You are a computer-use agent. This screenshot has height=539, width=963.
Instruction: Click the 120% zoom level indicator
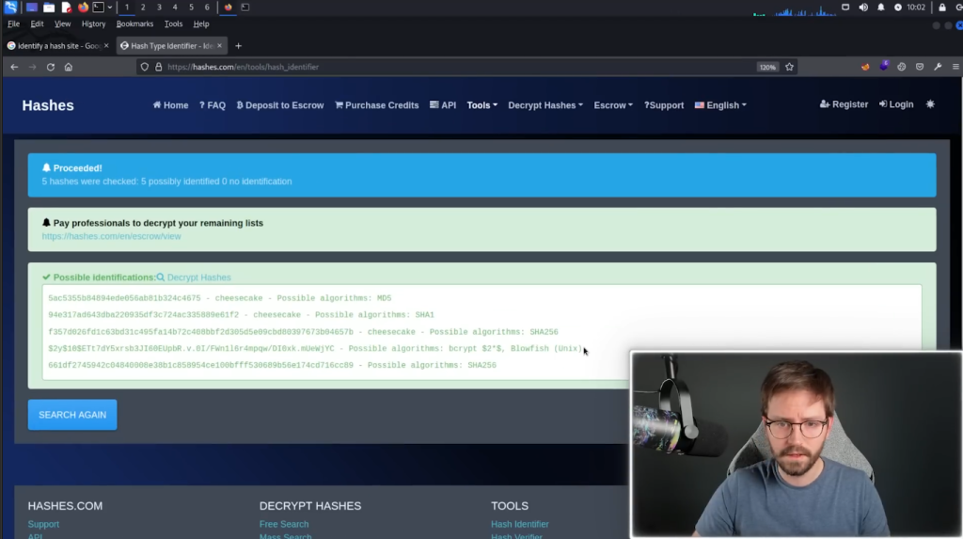point(767,67)
